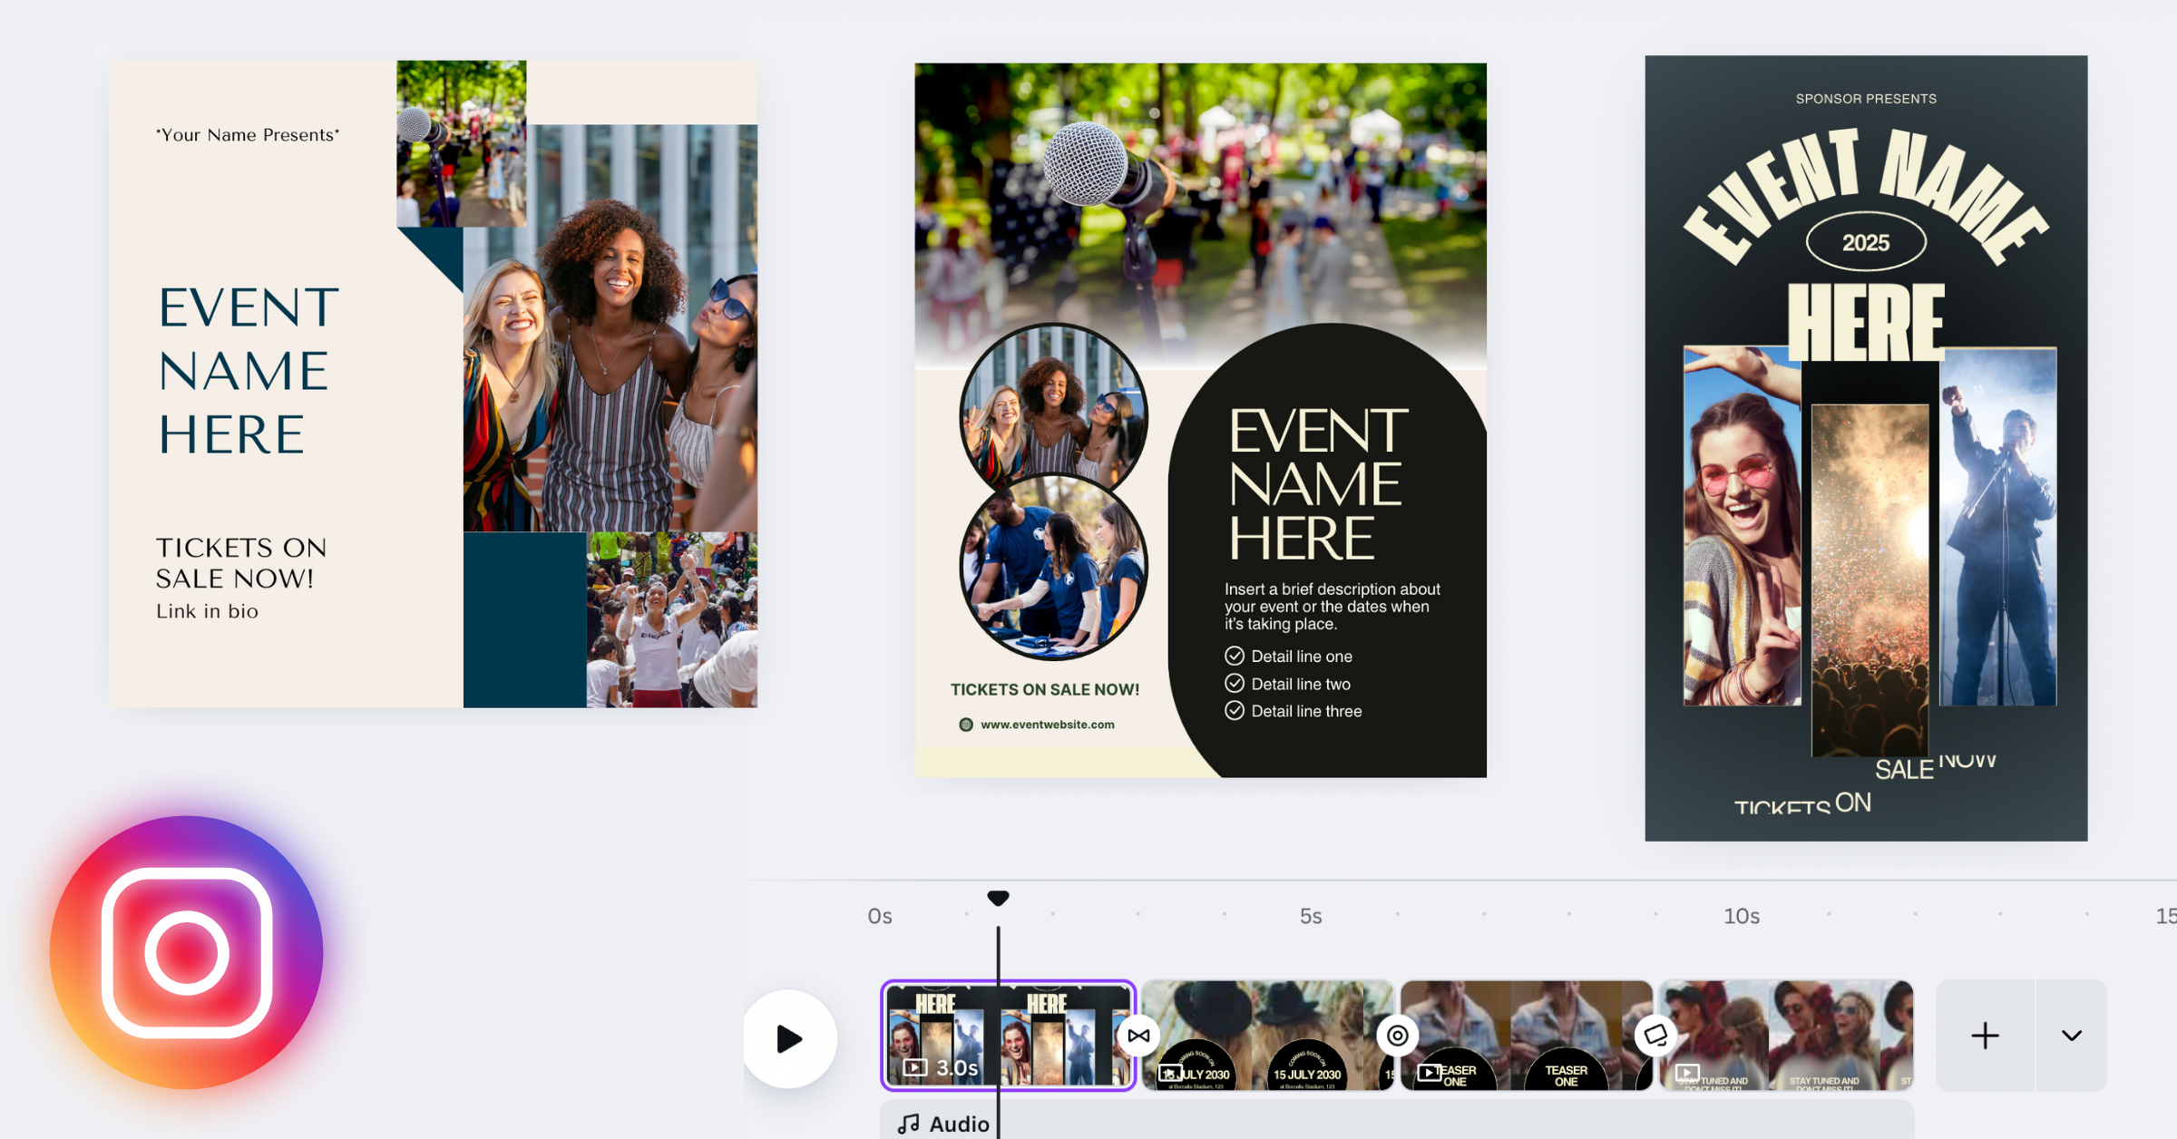
Task: Click the playhead marker on the timeline
Action: tap(998, 898)
